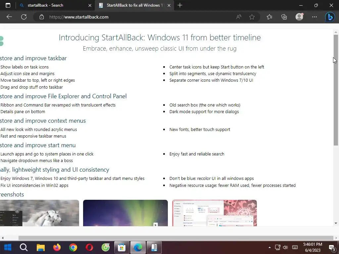Open the notification center with 3 alerts
The width and height of the screenshot is (339, 254).
(332, 248)
